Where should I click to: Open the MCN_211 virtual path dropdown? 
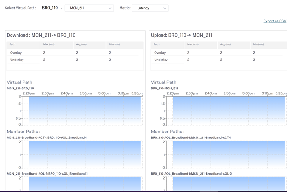(89, 8)
